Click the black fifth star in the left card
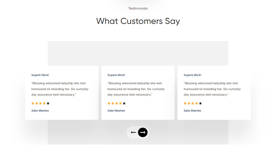Screen dimensions: 276x152 (48, 104)
